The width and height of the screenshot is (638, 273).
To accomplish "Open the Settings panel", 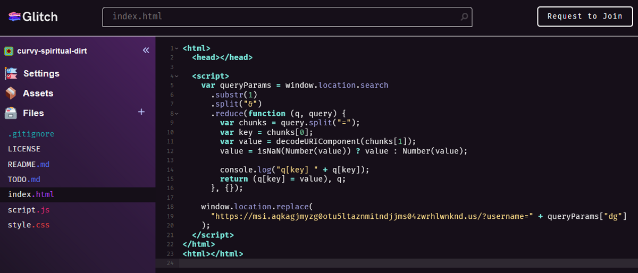I will click(x=41, y=73).
